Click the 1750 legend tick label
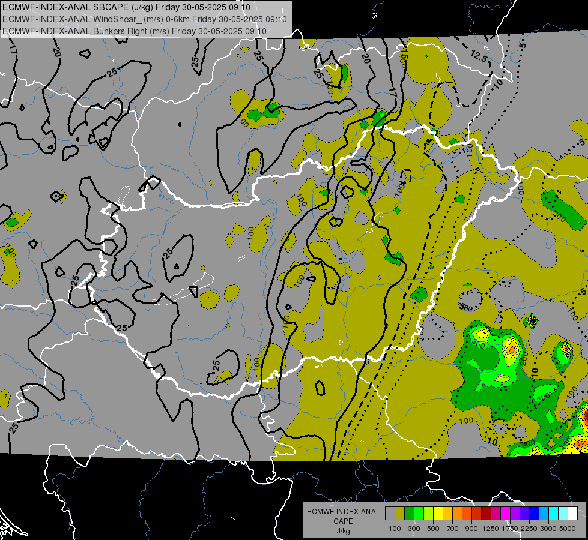 pyautogui.click(x=510, y=529)
